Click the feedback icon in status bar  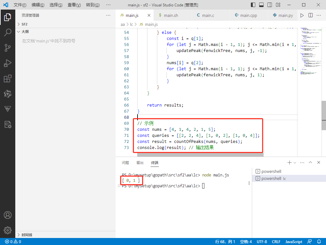click(x=309, y=242)
